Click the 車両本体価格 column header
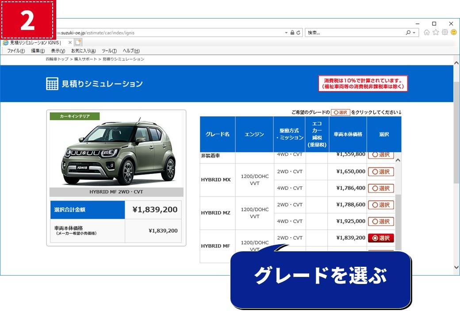This screenshot has height=318, width=460. 348,134
